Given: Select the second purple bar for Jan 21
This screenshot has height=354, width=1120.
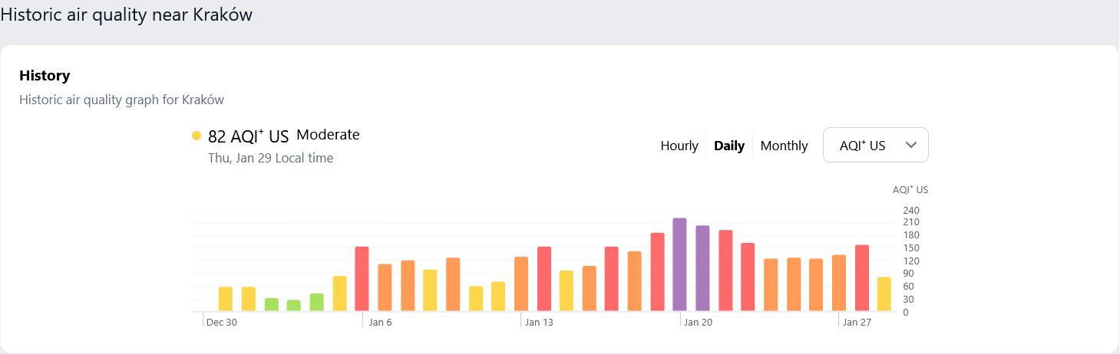Looking at the screenshot, I should 702,268.
